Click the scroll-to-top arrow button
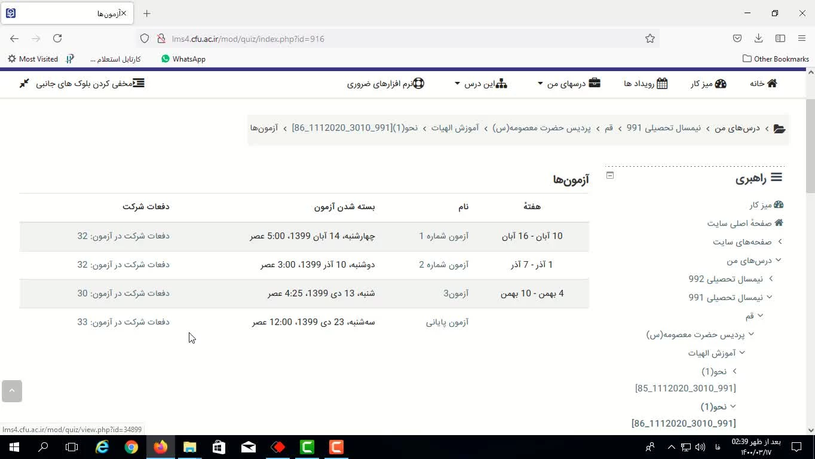Screen dimensions: 815x459 coord(12,391)
